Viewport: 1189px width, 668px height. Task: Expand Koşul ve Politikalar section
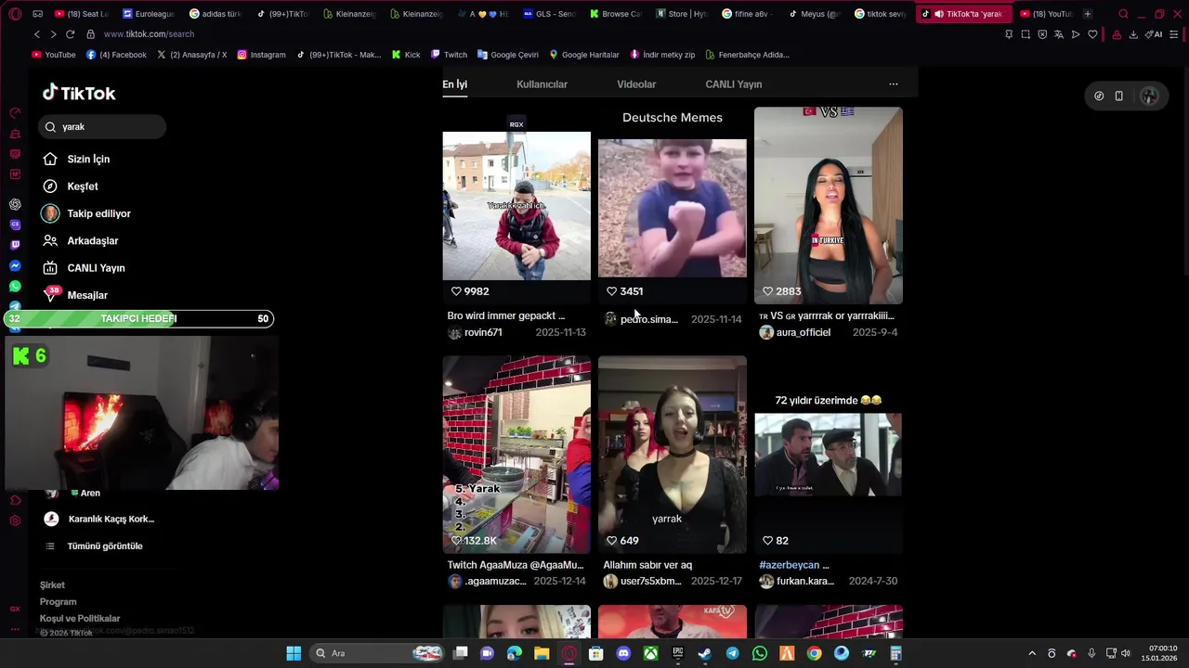coord(80,619)
